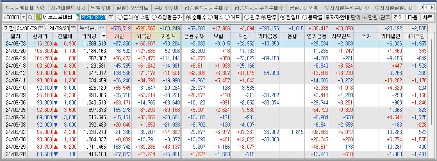
Task: Click the 국가 column header
Action: tap(366, 36)
